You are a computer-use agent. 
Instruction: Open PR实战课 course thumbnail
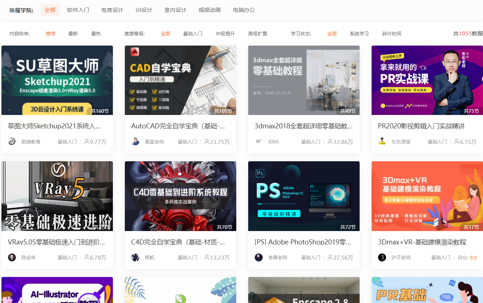click(x=427, y=80)
